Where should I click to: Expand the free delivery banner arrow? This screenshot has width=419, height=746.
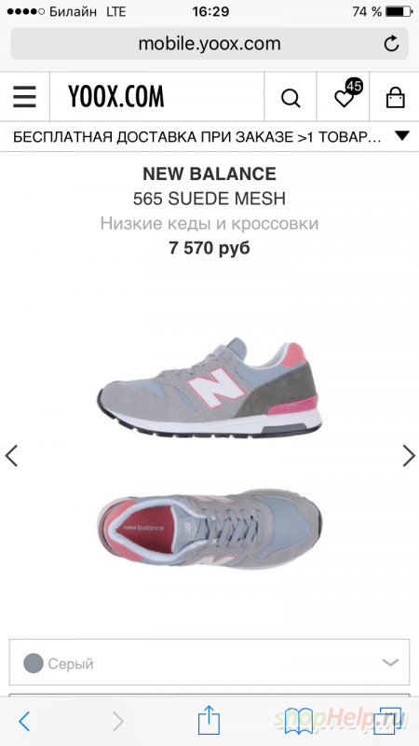click(x=402, y=136)
